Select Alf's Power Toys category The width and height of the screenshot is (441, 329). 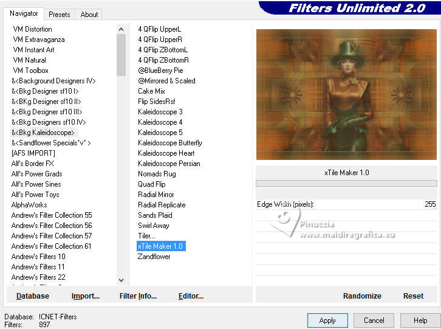click(35, 195)
